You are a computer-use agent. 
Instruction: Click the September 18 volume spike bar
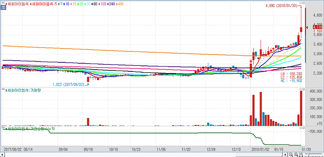tap(88, 122)
